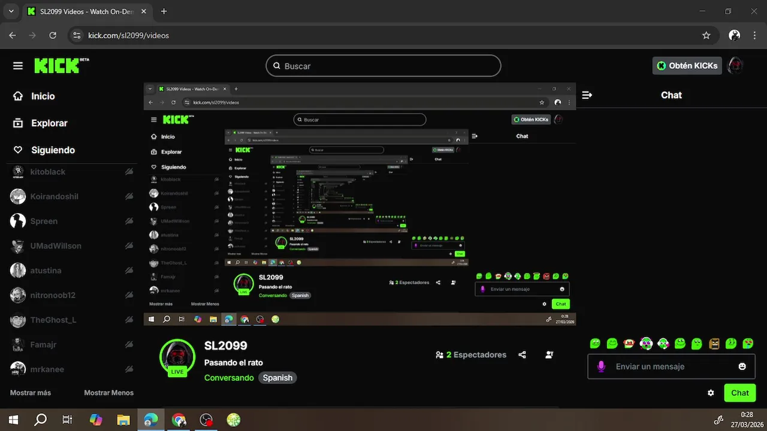Image resolution: width=767 pixels, height=431 pixels.
Task: Click the live stream video player
Action: click(x=360, y=204)
